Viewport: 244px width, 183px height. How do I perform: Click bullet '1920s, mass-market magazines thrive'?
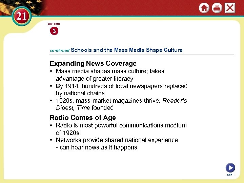121,104
